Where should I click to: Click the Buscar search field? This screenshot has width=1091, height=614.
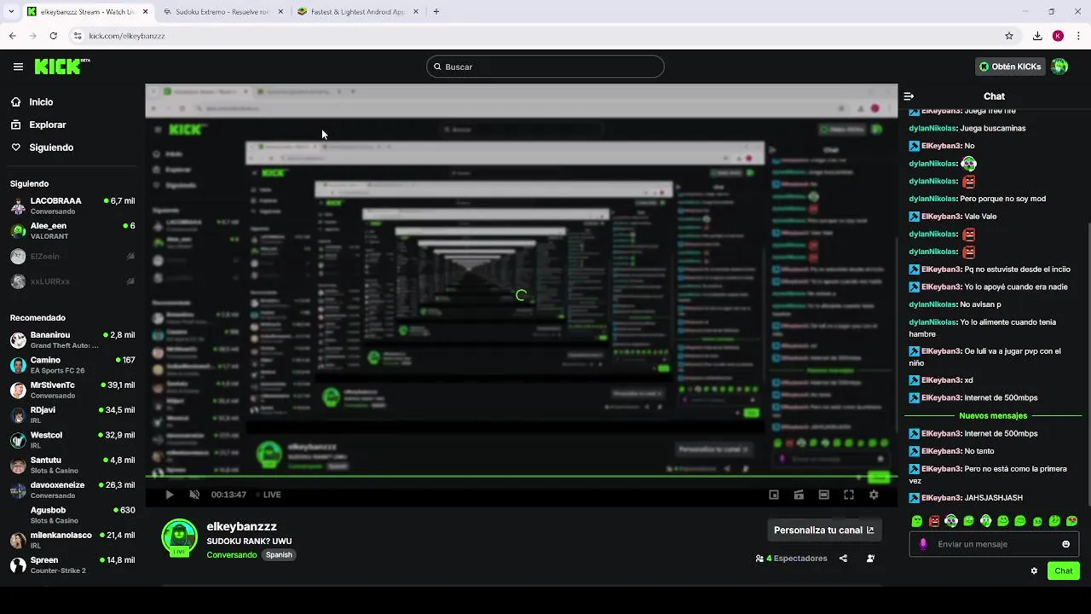point(545,67)
